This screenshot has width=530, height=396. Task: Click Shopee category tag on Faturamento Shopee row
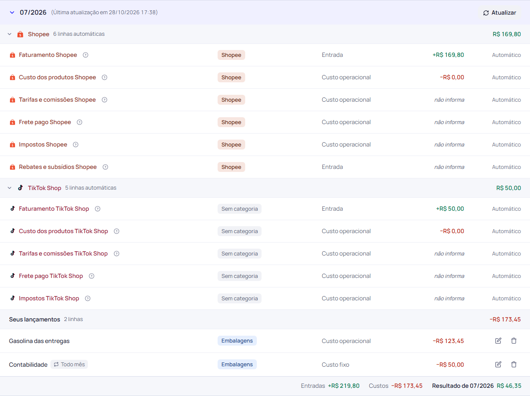(x=231, y=55)
